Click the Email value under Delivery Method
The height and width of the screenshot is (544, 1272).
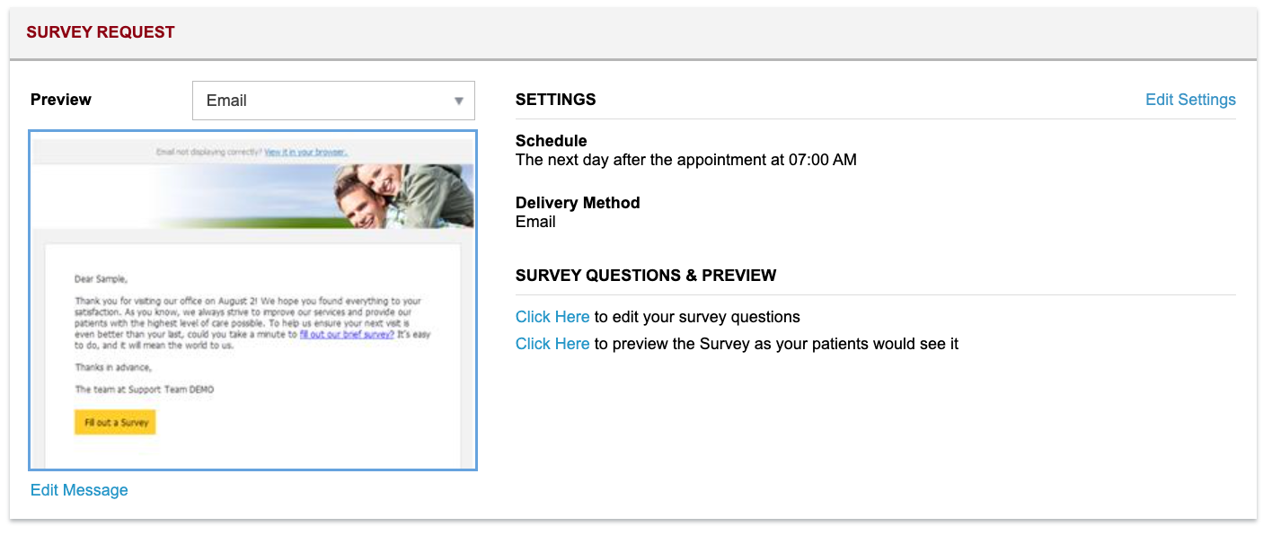(535, 222)
